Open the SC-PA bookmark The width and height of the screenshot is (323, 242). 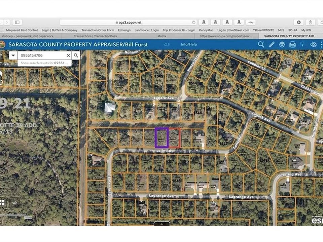coord(293,30)
